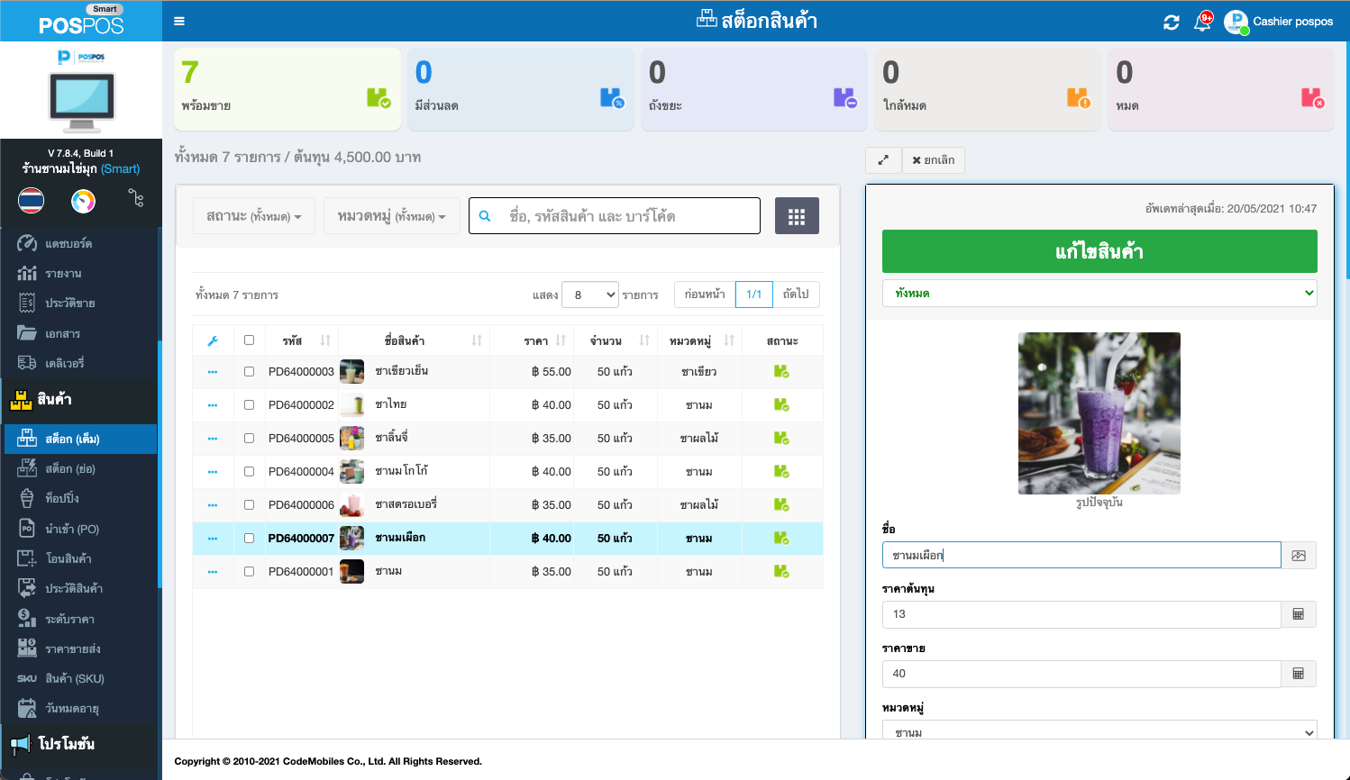Go to ประวัติขาย in the sidebar
Screen dimensions: 1350x780
[69, 304]
